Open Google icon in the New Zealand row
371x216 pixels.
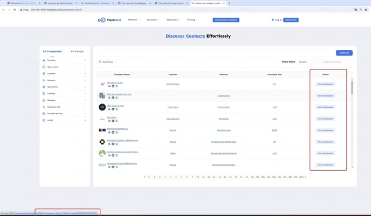point(116,121)
